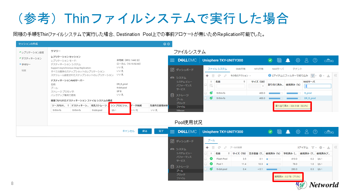The image size is (341, 192).
Task: Open status filter dropdown under exclamation column
Action: 211,86
